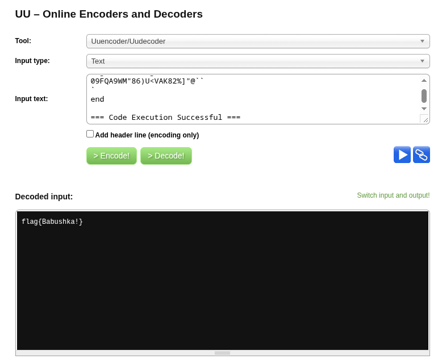This screenshot has width=438, height=359.
Task: Click the 'Input type:' field label
Action: 32,61
